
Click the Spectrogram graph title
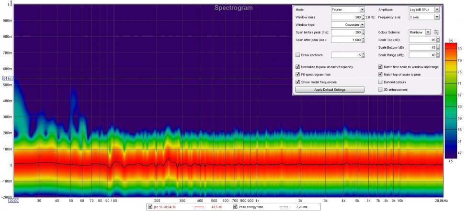233,8
